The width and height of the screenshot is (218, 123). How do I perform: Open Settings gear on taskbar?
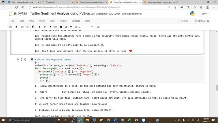(x=136, y=120)
